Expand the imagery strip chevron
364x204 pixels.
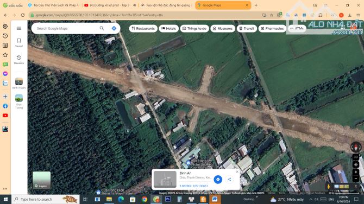click(x=356, y=187)
